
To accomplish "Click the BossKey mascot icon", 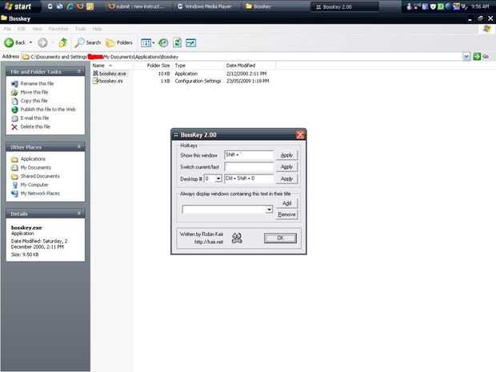I will pyautogui.click(x=237, y=238).
